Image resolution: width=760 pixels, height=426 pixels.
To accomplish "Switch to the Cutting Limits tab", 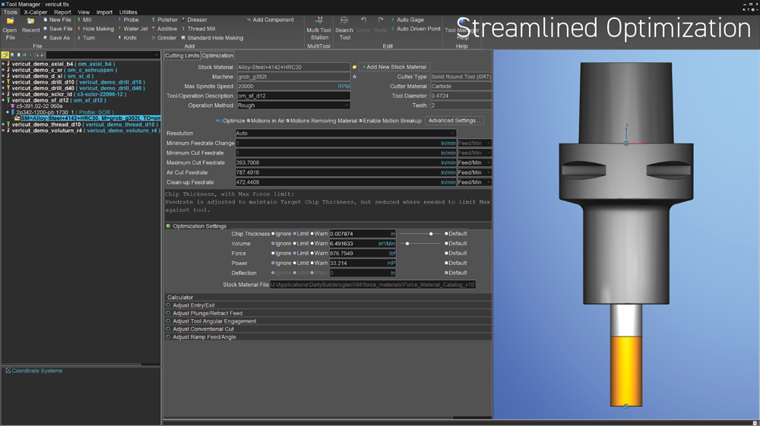I will tap(182, 55).
